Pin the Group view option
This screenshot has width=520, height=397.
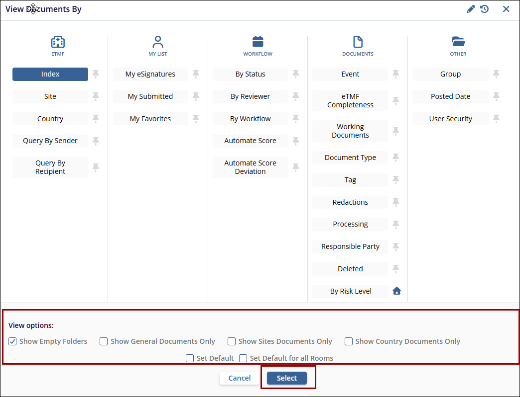click(496, 74)
